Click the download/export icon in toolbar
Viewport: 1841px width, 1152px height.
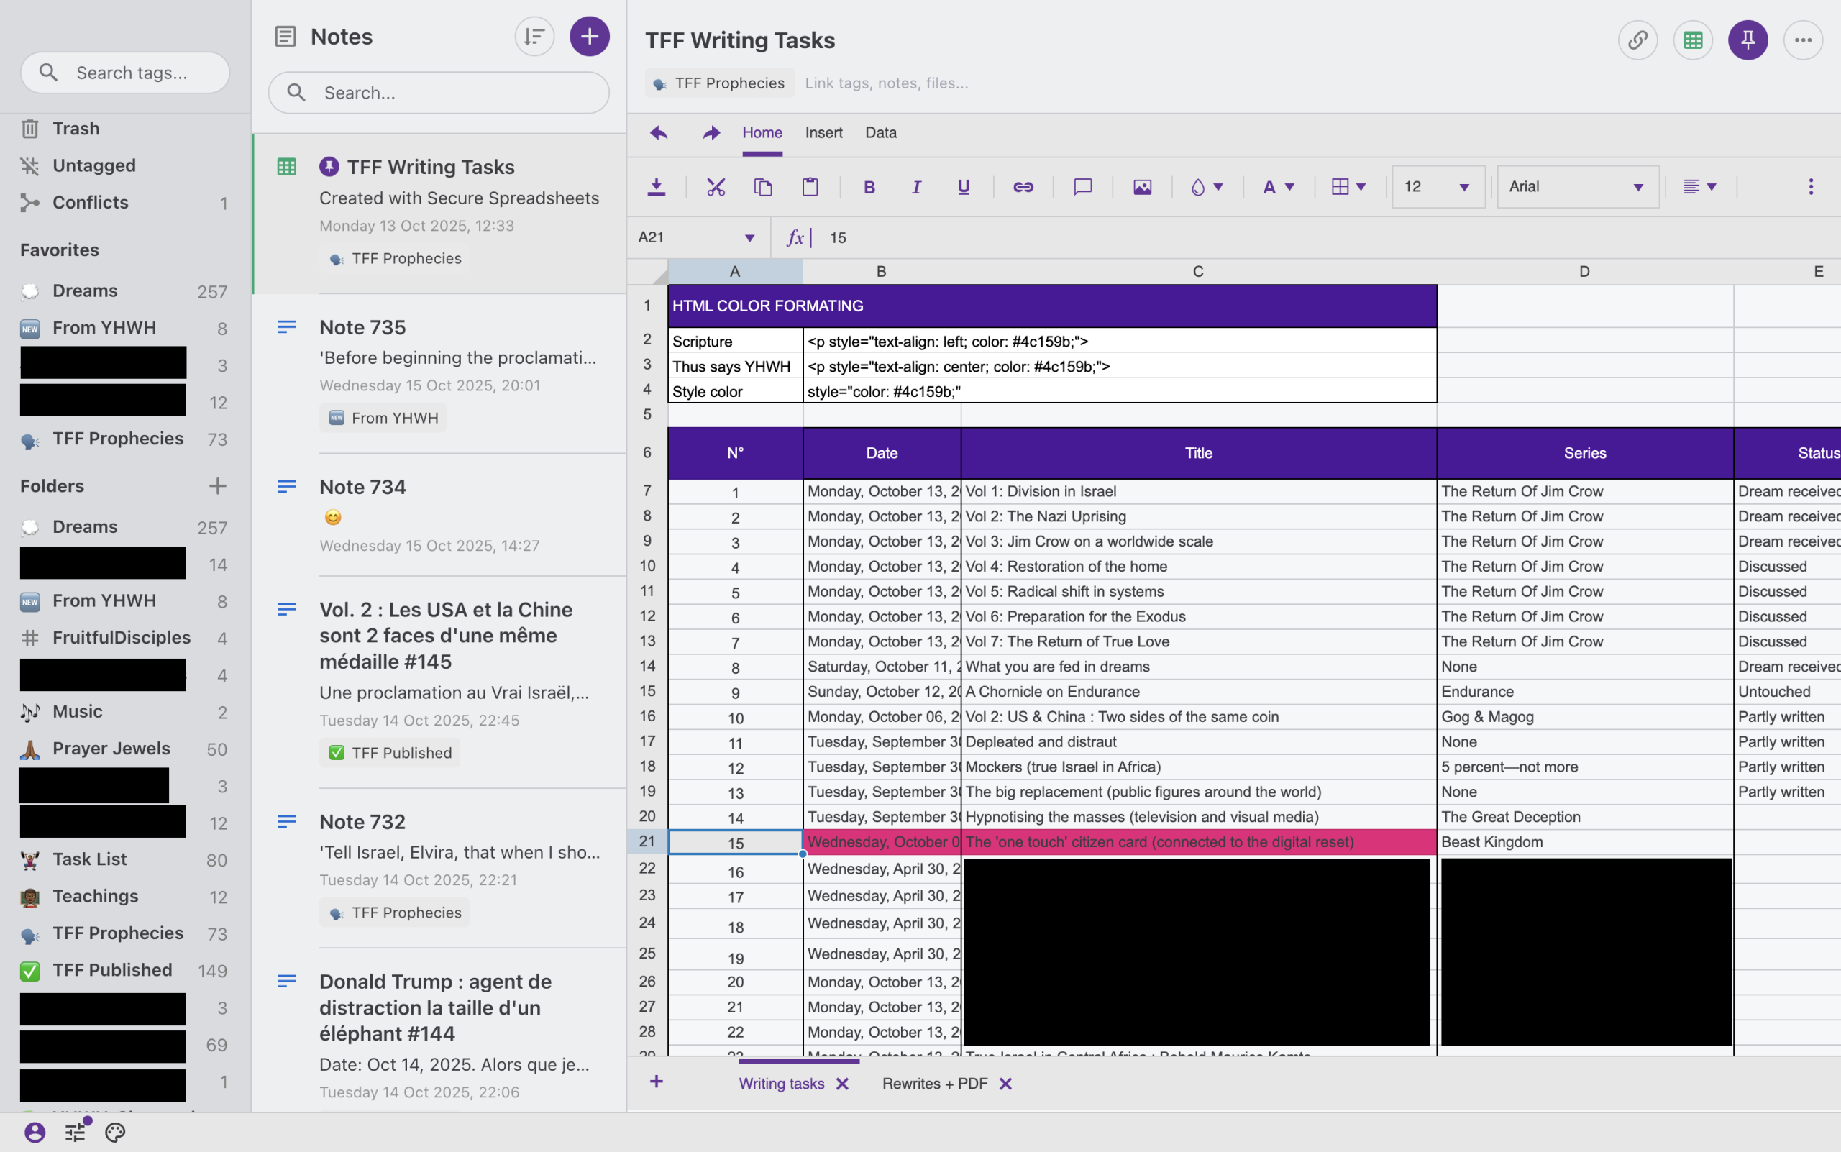click(x=656, y=187)
